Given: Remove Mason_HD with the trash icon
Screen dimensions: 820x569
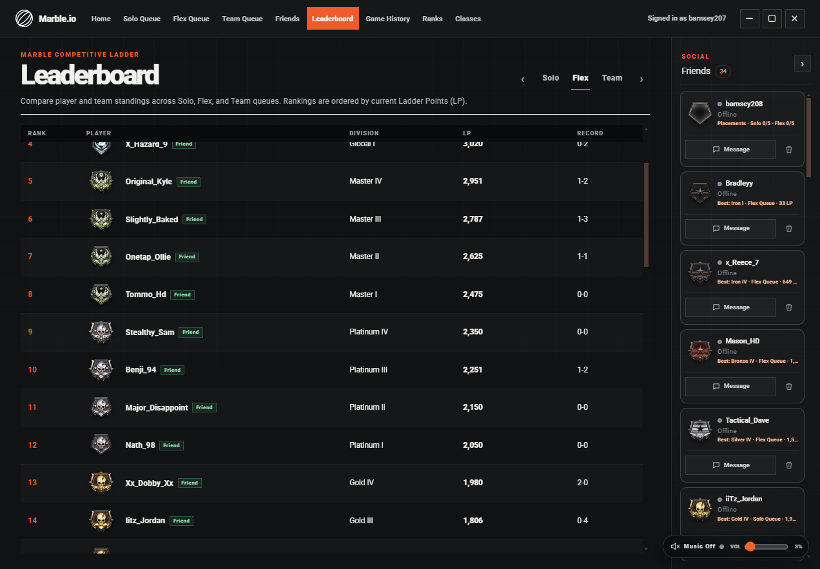Looking at the screenshot, I should coord(789,386).
